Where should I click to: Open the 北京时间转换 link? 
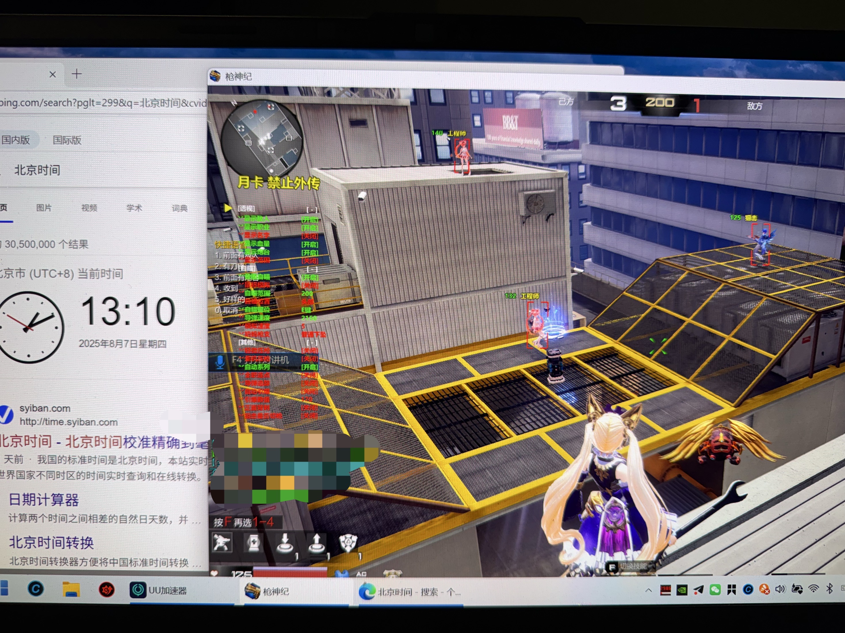[x=51, y=542]
